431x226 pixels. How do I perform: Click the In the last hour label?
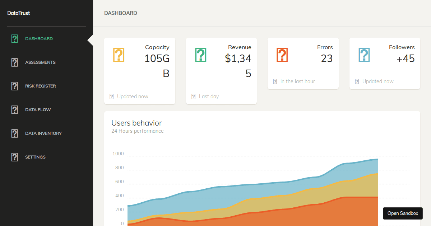tap(297, 81)
